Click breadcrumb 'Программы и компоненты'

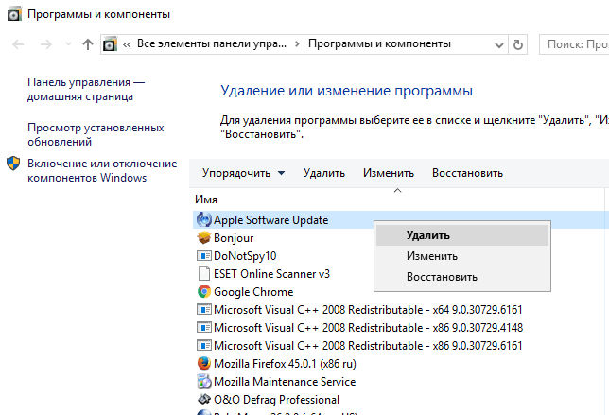point(379,43)
